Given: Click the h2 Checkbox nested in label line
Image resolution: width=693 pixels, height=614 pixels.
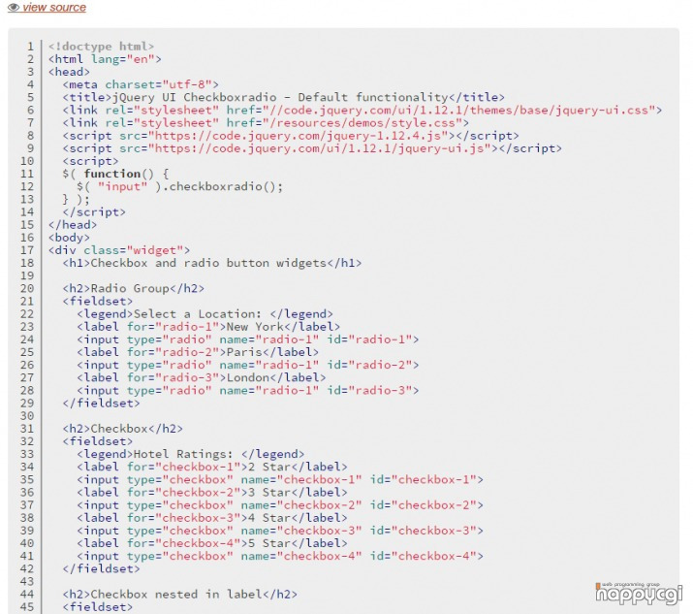Looking at the screenshot, I should click(x=180, y=594).
